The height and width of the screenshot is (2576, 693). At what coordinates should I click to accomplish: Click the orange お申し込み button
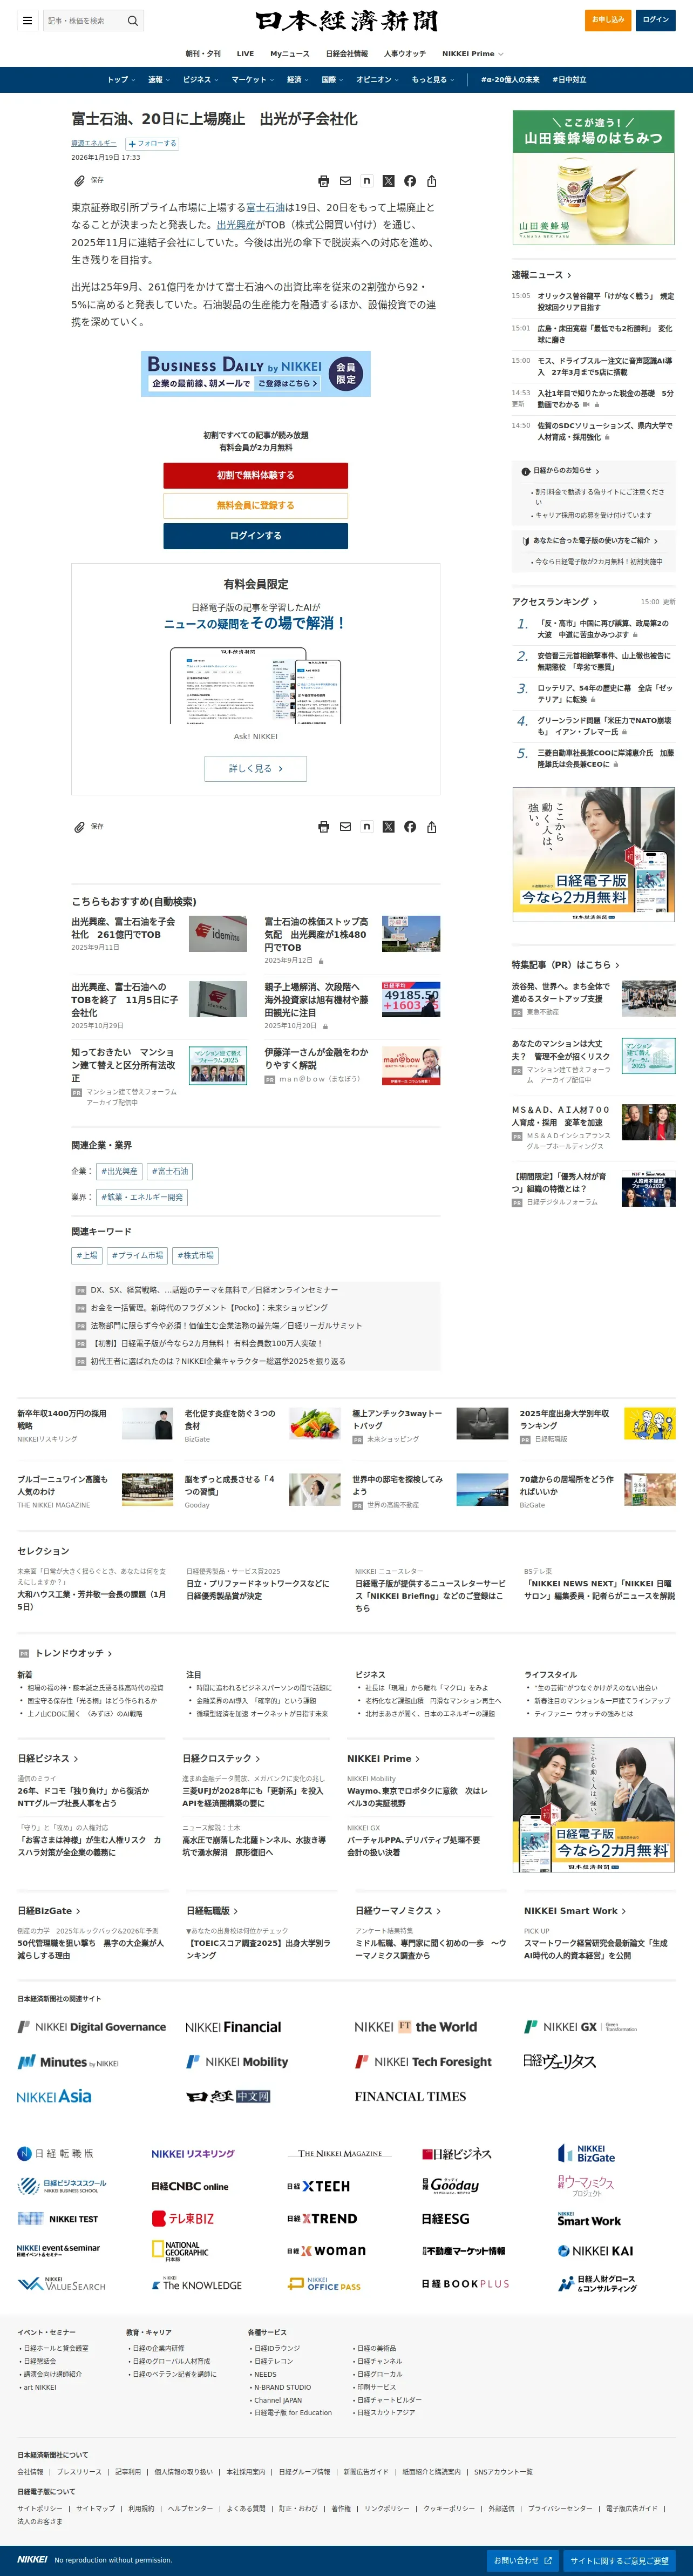coord(608,20)
